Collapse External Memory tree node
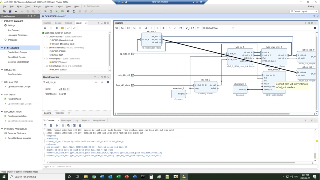 [x=44, y=48]
